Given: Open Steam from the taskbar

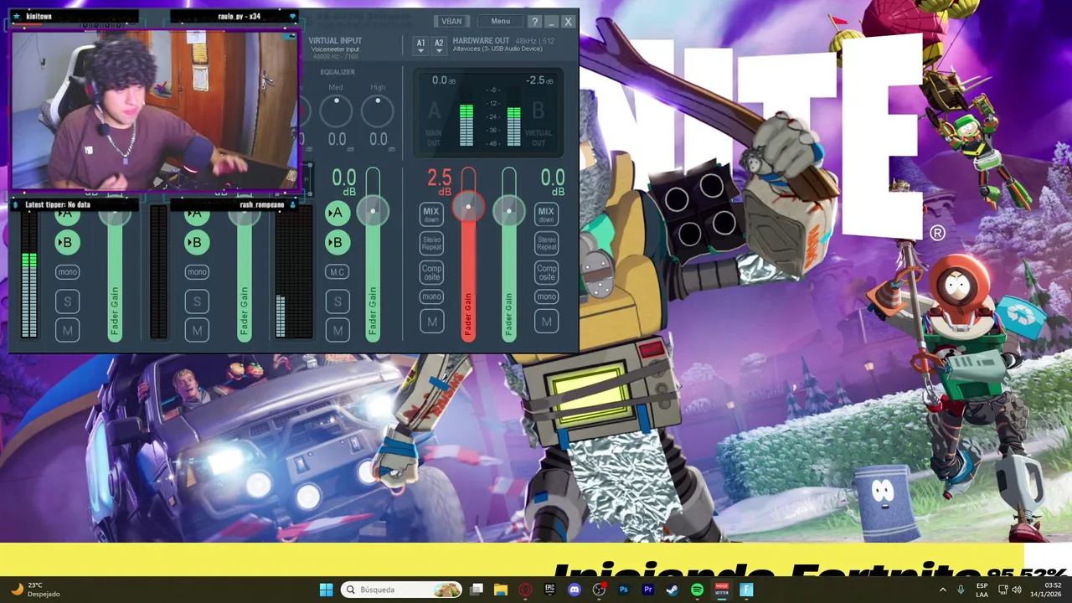Looking at the screenshot, I should [x=673, y=590].
